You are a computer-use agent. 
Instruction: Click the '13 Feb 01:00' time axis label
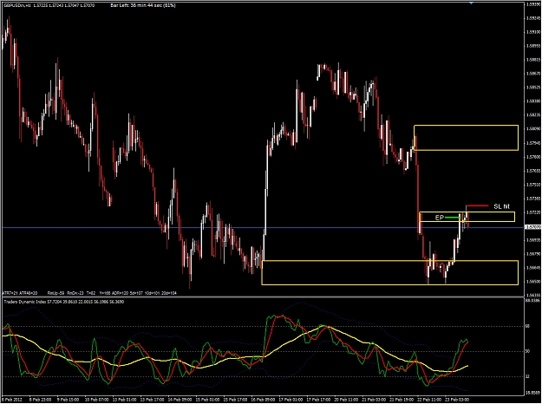[125, 400]
